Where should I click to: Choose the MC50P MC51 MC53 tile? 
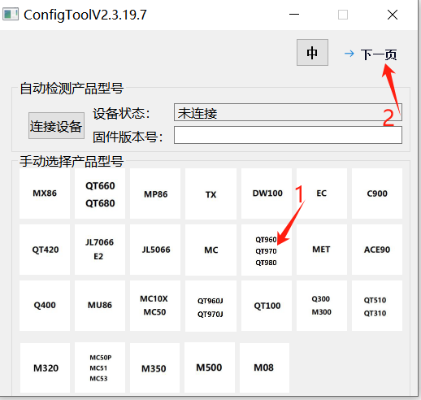click(x=100, y=367)
